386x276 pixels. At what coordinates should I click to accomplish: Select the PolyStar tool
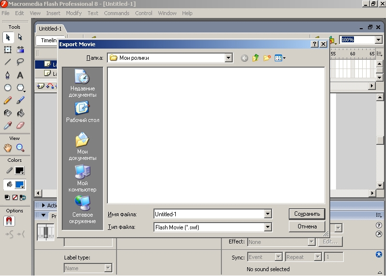pos(20,87)
